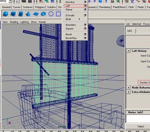Screen dimensions: 150x132
Task: Open the Boundary option box
Action: [x=85, y=25]
